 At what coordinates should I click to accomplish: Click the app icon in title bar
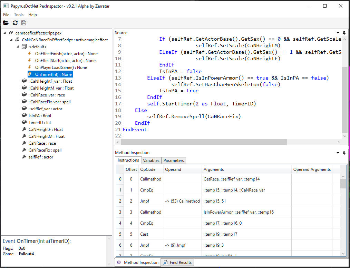click(6, 6)
